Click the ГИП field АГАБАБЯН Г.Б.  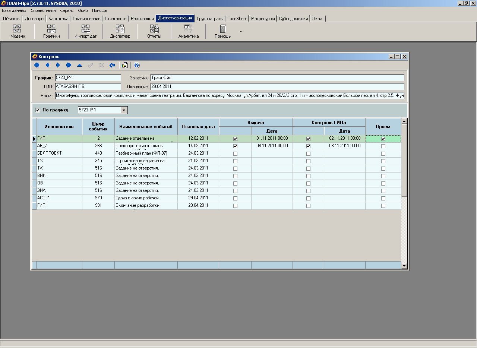coord(88,86)
